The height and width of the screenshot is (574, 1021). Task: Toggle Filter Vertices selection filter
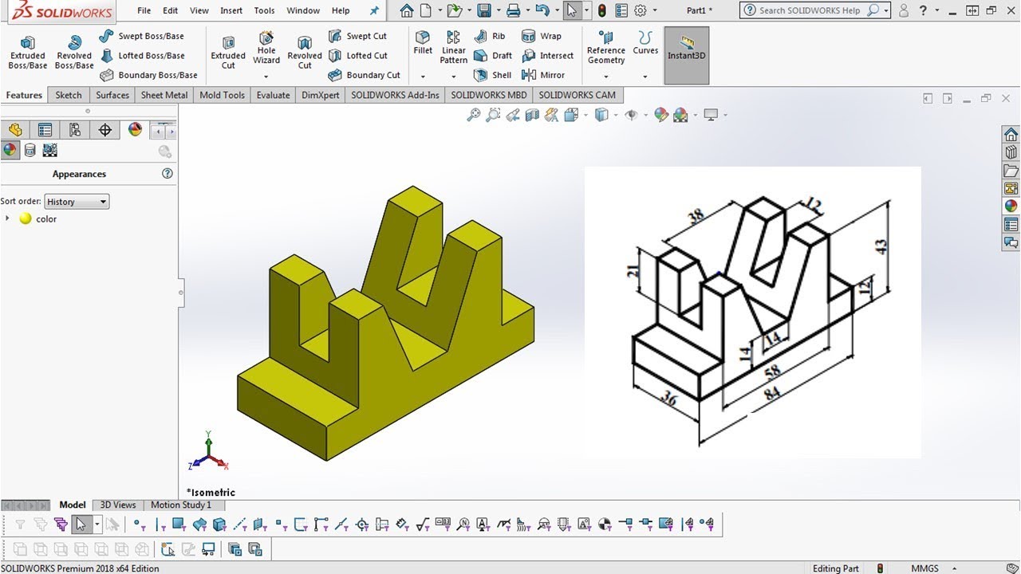138,525
